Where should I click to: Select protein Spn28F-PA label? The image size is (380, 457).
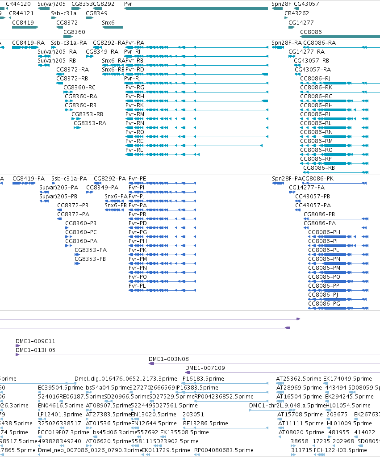[287, 179]
